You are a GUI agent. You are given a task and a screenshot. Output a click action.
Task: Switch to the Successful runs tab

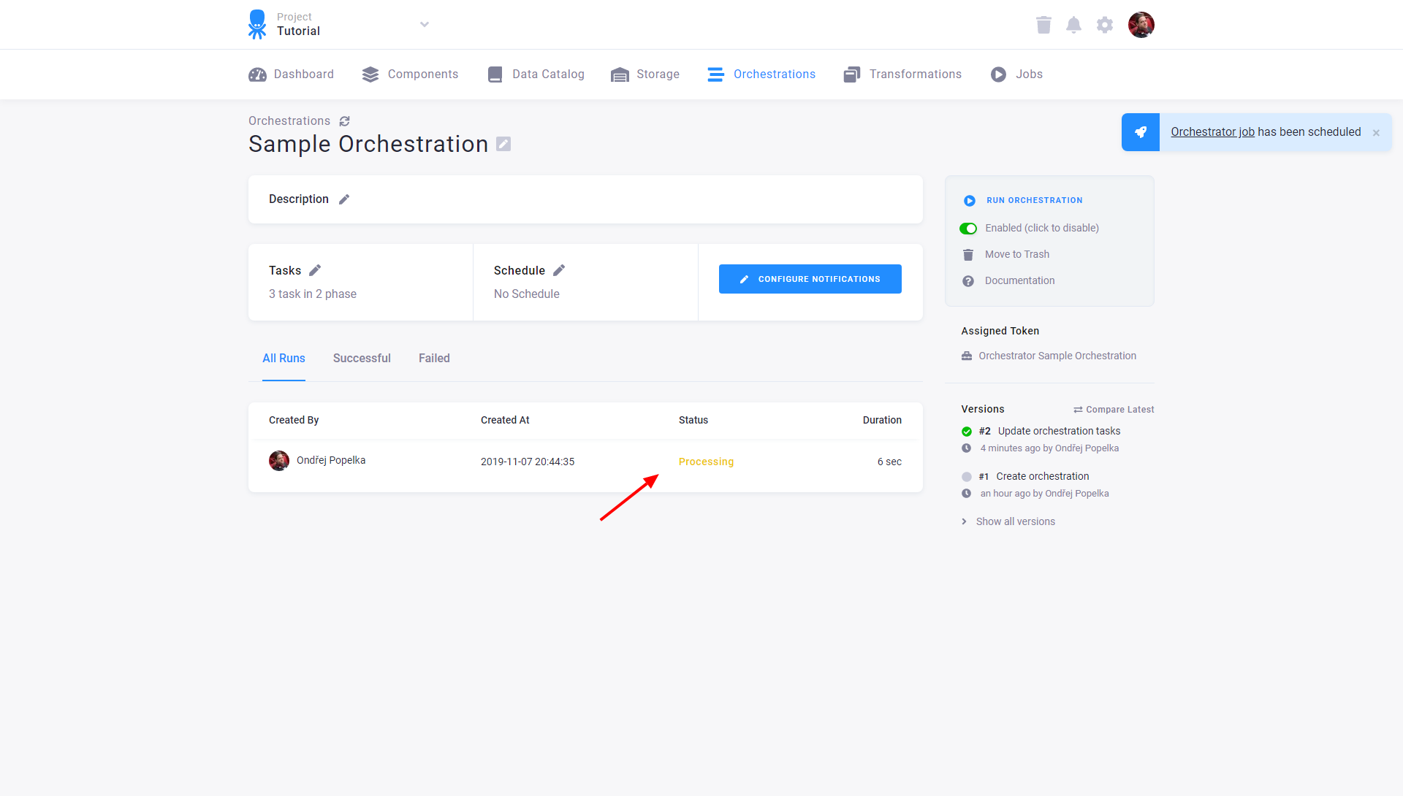(361, 358)
